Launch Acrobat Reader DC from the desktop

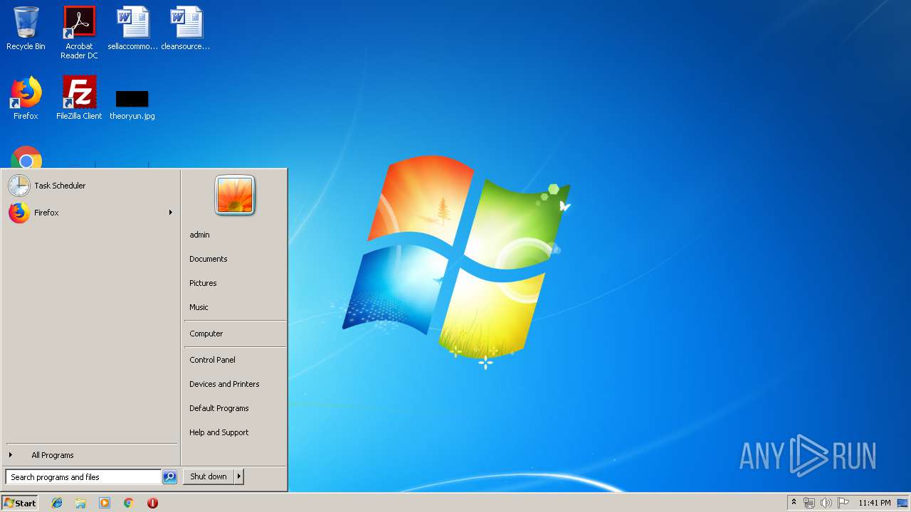pos(79,33)
